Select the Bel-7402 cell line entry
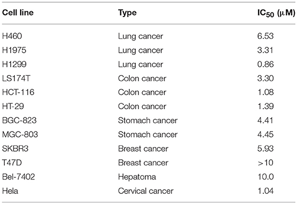Image resolution: width=297 pixels, height=204 pixels. [x=19, y=177]
